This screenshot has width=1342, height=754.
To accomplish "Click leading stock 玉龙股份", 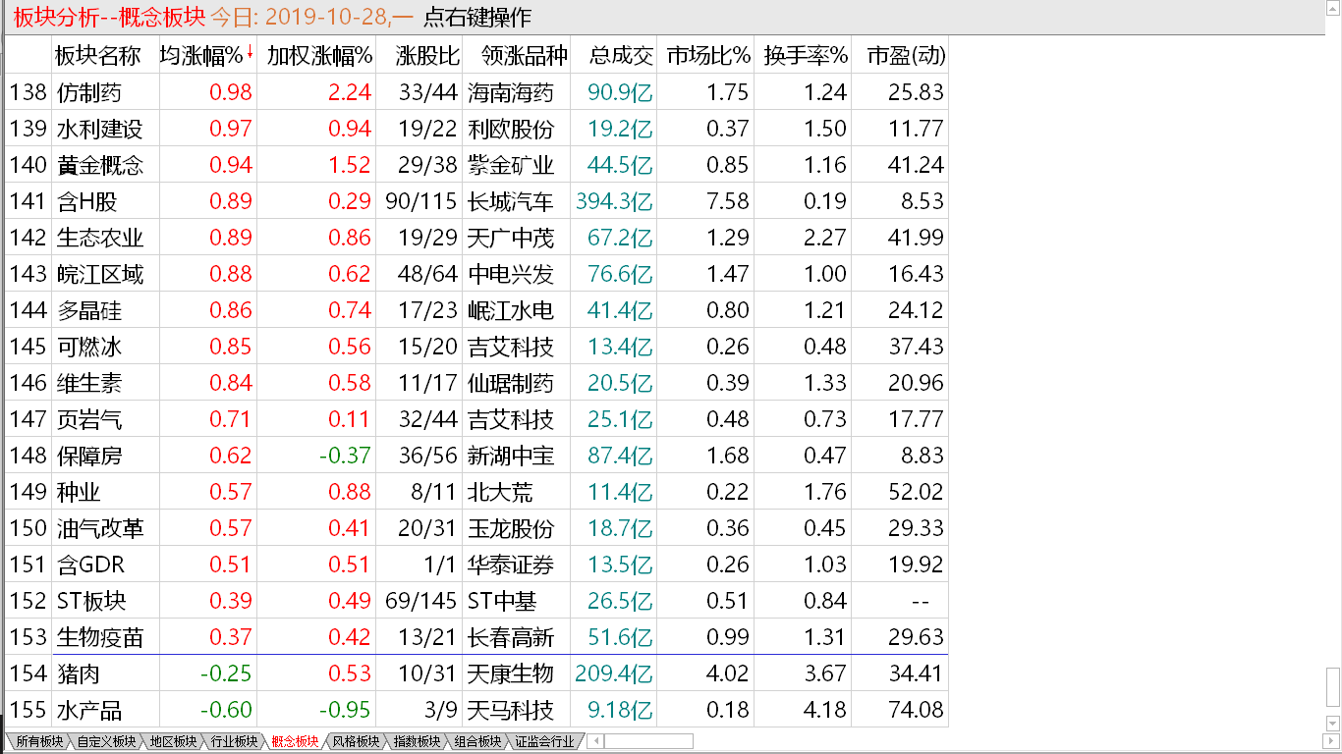I will pos(511,528).
